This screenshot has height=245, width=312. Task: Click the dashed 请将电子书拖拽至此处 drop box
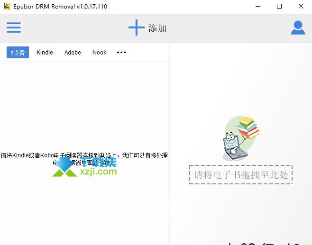pos(241,174)
